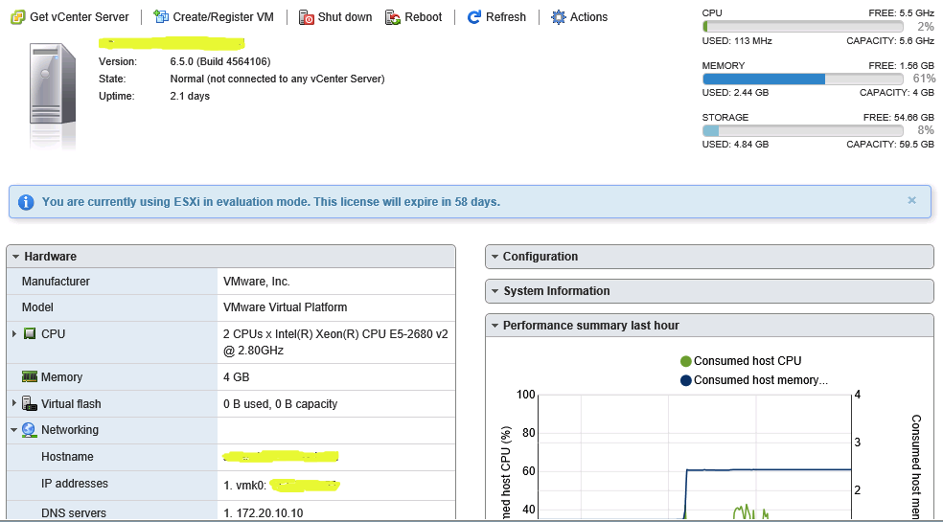Click the red Shut down icon
This screenshot has width=943, height=522.
point(306,17)
